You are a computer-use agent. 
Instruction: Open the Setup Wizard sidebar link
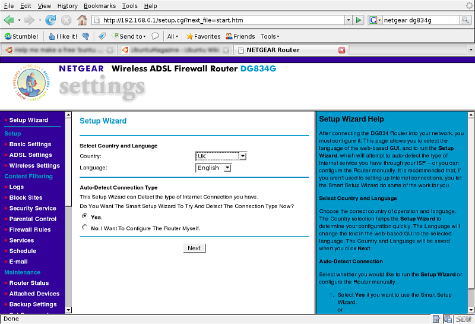[28, 120]
